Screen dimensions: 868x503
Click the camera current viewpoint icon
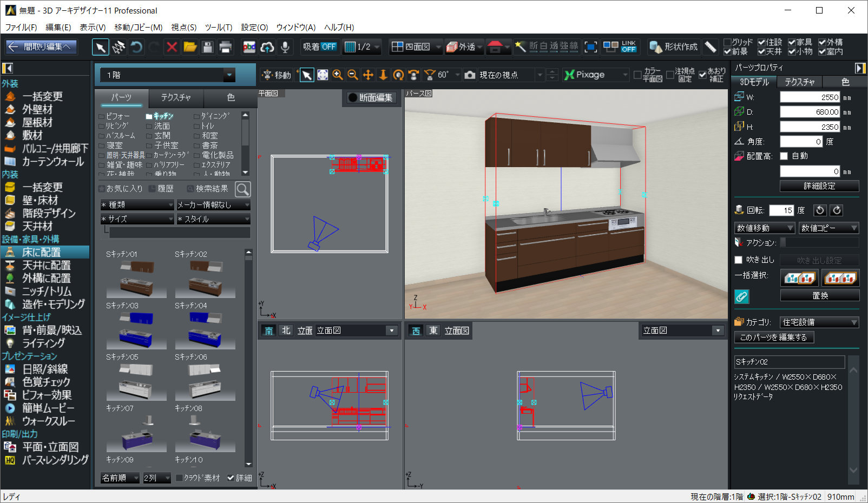pos(470,75)
